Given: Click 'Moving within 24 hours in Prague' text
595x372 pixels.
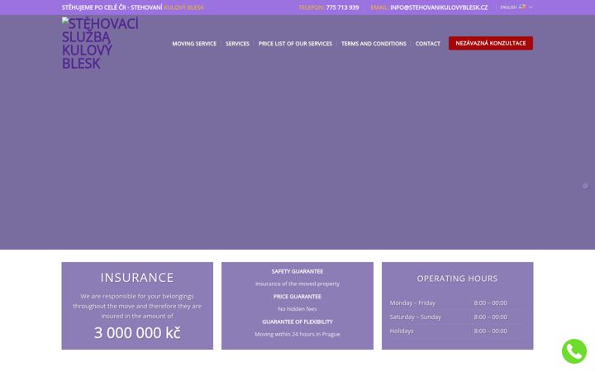Looking at the screenshot, I should click(x=297, y=334).
